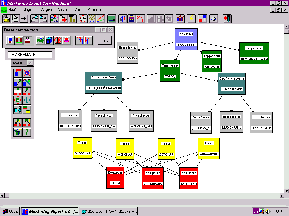Image resolution: width=289 pixels, height=216 pixels.
Task: Select the Ю.-В.АЗИЯ competitor node
Action: 189,178
